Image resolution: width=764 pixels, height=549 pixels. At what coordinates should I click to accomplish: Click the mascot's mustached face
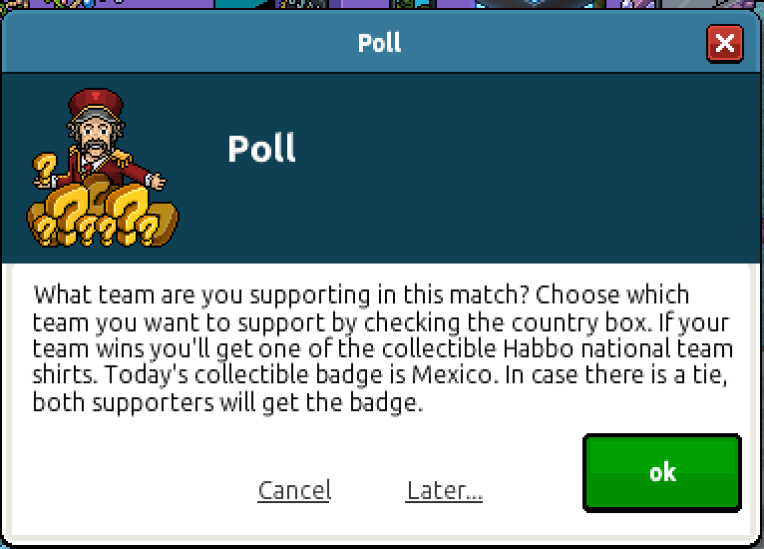point(96,139)
